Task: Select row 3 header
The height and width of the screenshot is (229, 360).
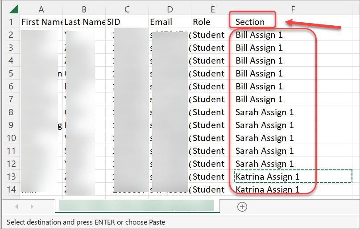Action: pyautogui.click(x=11, y=47)
